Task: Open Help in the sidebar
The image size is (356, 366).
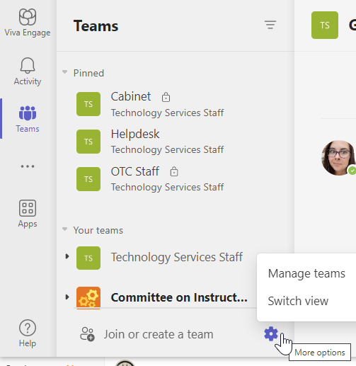Action: click(x=28, y=333)
